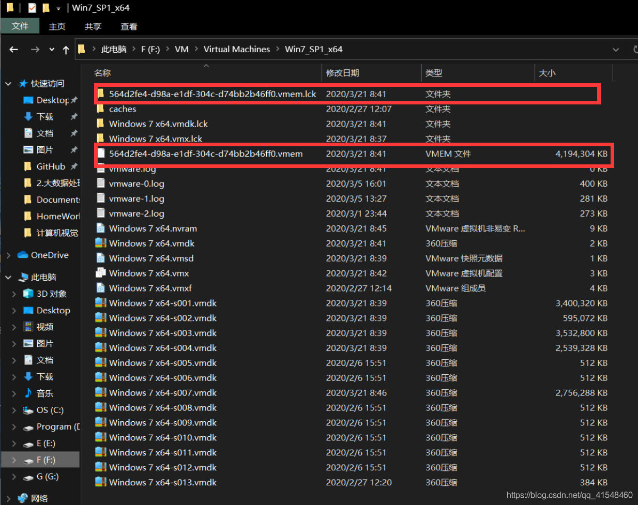Click the 3D 对象 cube icon
Viewport: 638px width, 505px height.
(28, 294)
